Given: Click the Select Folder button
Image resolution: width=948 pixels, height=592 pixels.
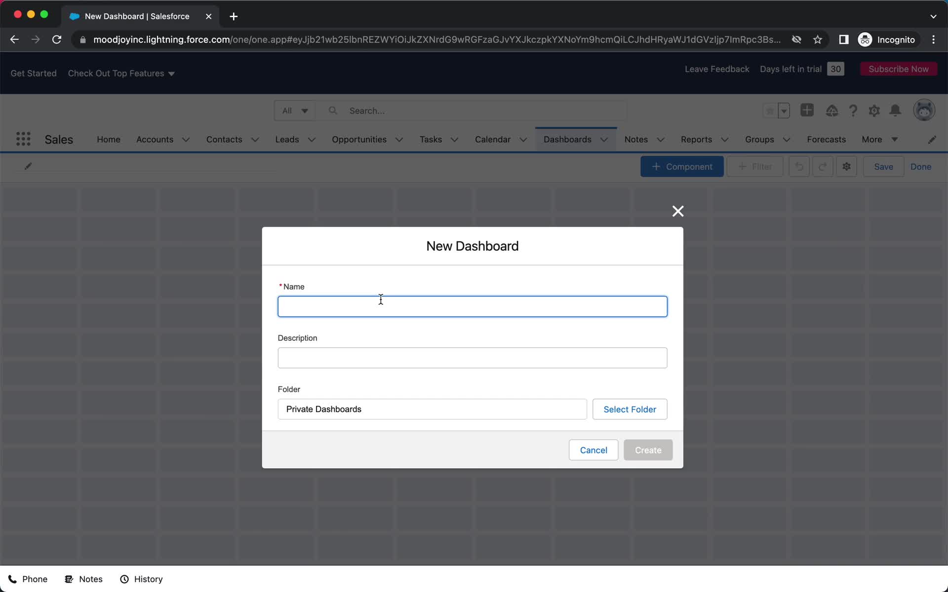Looking at the screenshot, I should pos(629,409).
